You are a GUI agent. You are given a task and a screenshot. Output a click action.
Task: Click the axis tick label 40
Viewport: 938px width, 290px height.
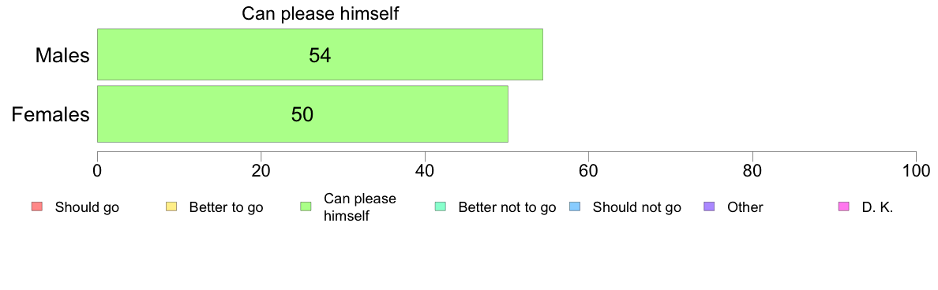coord(425,171)
